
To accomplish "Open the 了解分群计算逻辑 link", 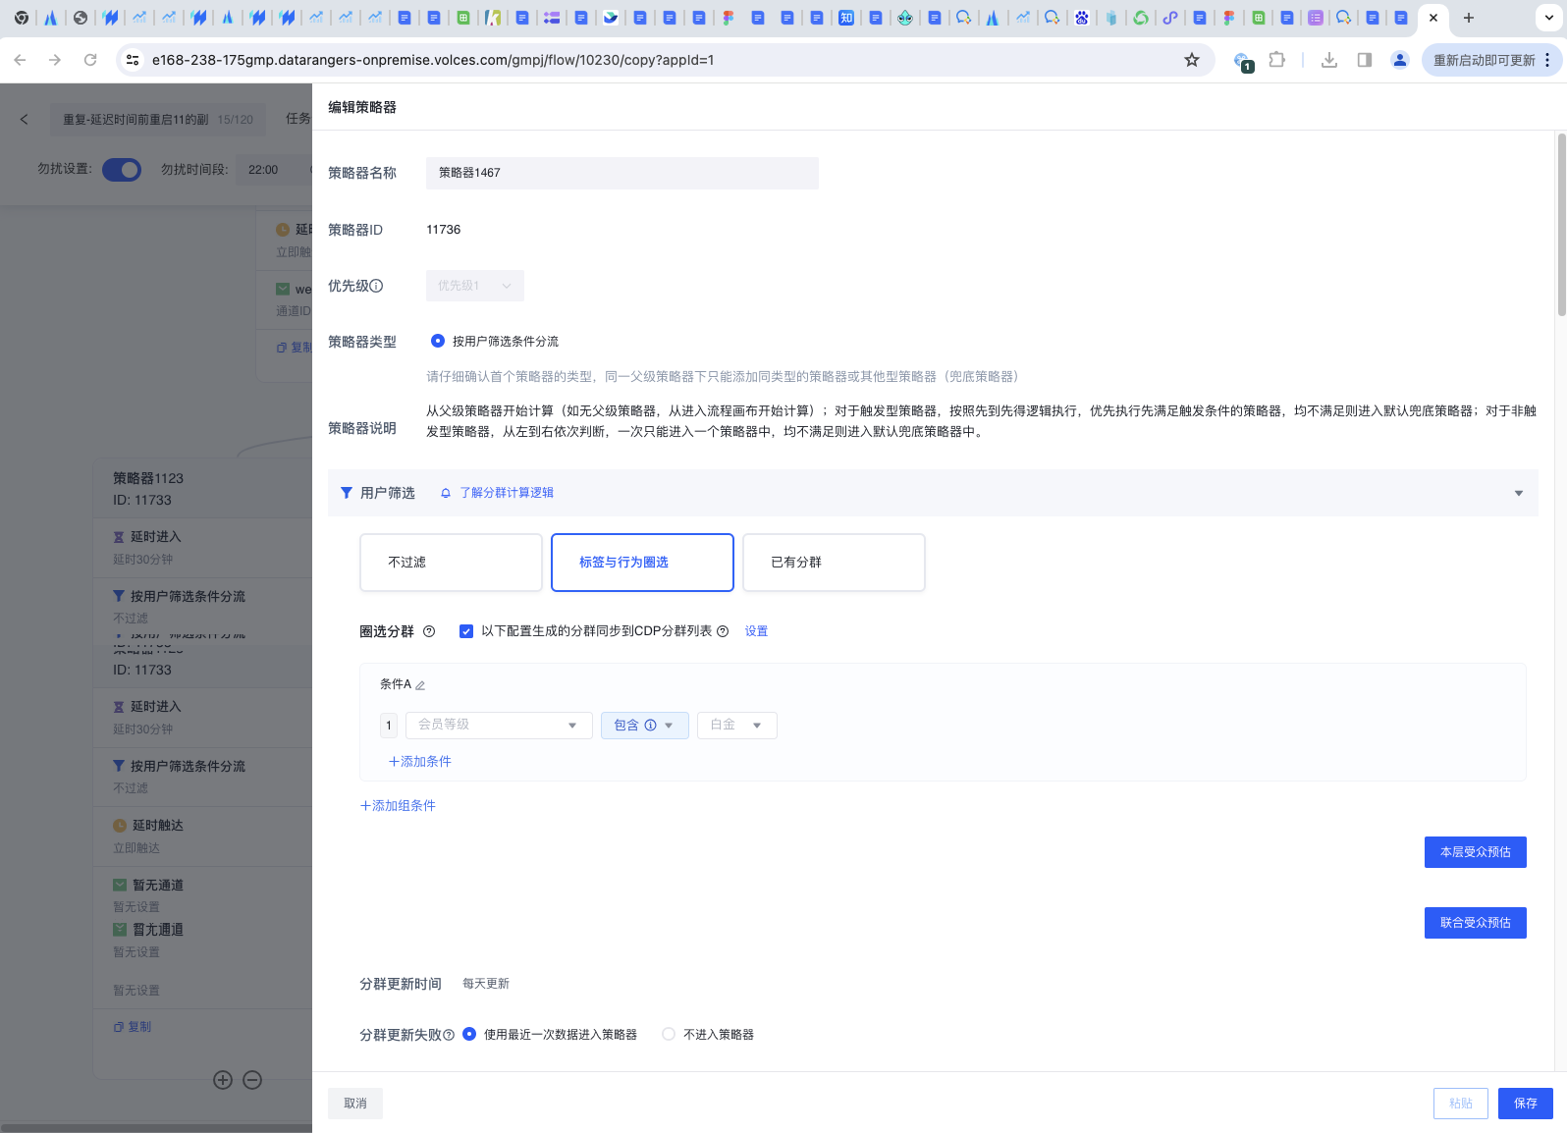I will pos(507,493).
